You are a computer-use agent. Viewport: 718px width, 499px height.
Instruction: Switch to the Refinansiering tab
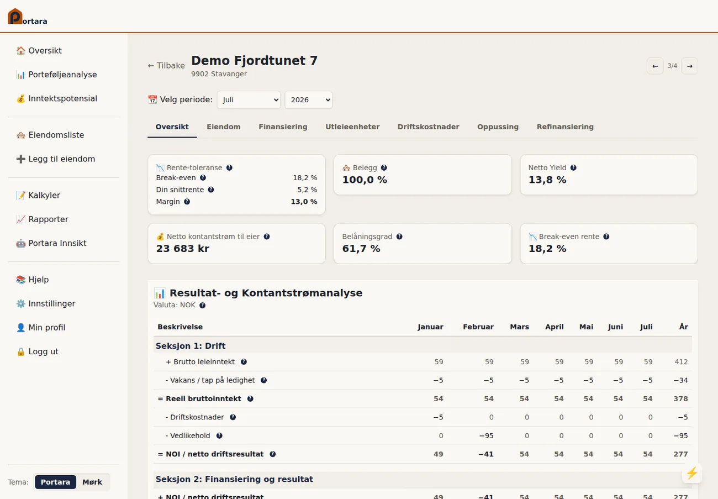(565, 127)
